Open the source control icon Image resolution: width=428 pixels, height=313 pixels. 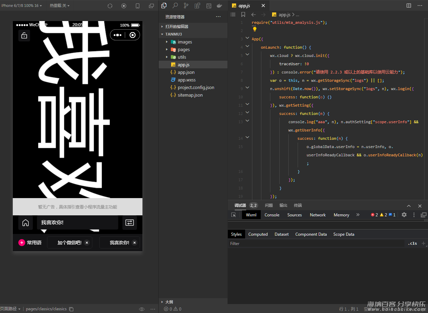click(x=186, y=6)
